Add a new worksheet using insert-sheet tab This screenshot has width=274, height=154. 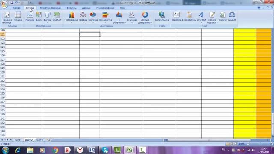coord(48,140)
